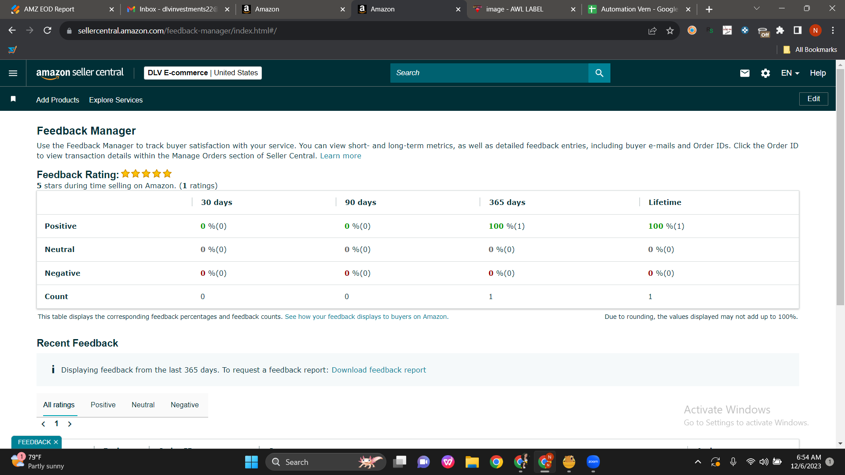This screenshot has height=475, width=845.
Task: Click the bookmark flag icon
Action: [13, 99]
